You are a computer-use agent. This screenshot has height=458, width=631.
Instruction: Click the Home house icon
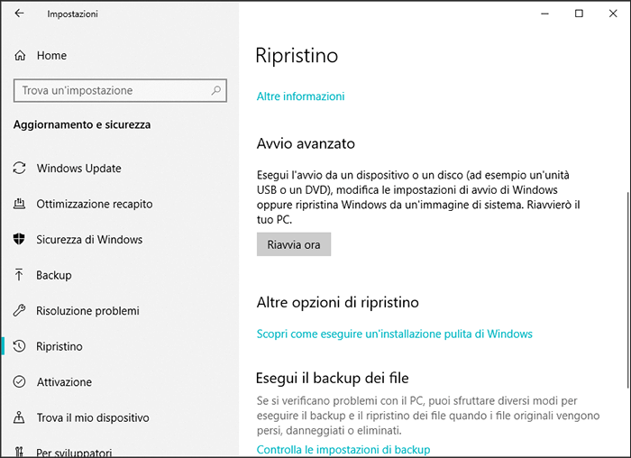(x=20, y=56)
